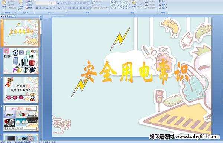Toggle Strikethrough formatting
223x143 pixels.
pyautogui.click(x=47, y=8)
